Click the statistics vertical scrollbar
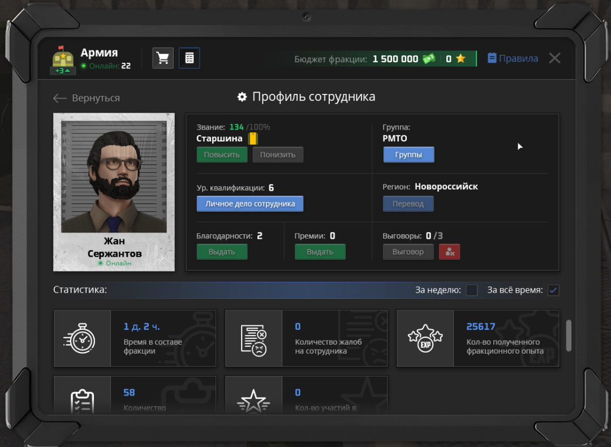 (x=569, y=336)
